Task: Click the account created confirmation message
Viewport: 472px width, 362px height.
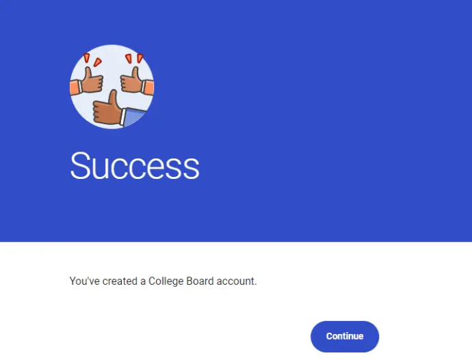Action: point(163,281)
